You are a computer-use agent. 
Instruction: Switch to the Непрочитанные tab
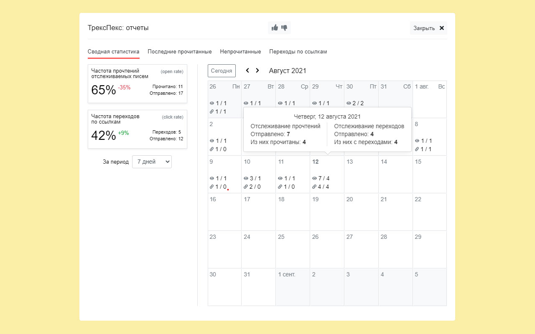pyautogui.click(x=241, y=52)
